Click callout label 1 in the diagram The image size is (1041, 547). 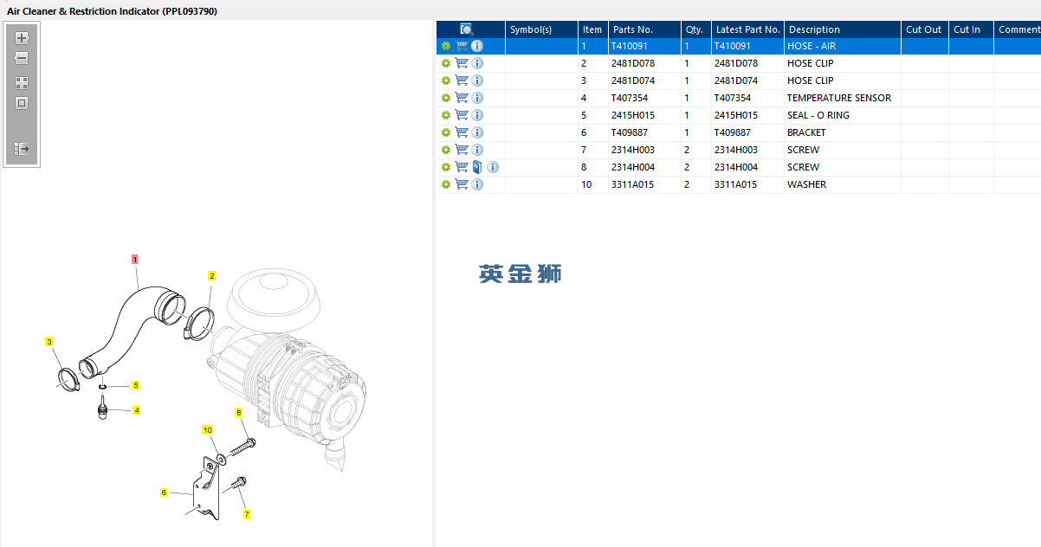coord(135,259)
